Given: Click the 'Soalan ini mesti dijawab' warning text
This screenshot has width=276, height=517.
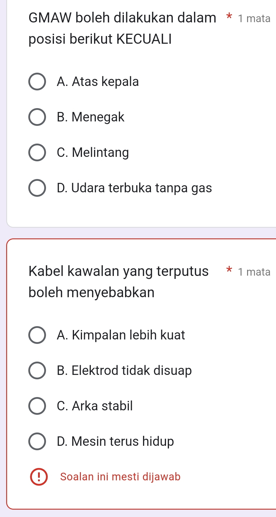Looking at the screenshot, I should pos(120,477).
